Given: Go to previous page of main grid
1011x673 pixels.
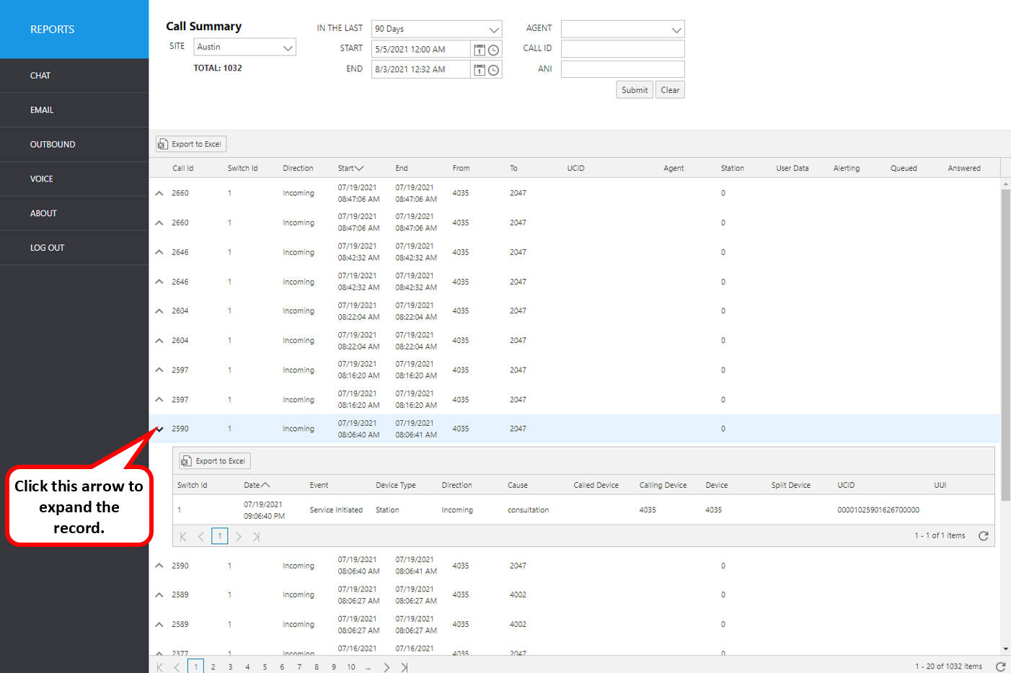Looking at the screenshot, I should [x=177, y=667].
